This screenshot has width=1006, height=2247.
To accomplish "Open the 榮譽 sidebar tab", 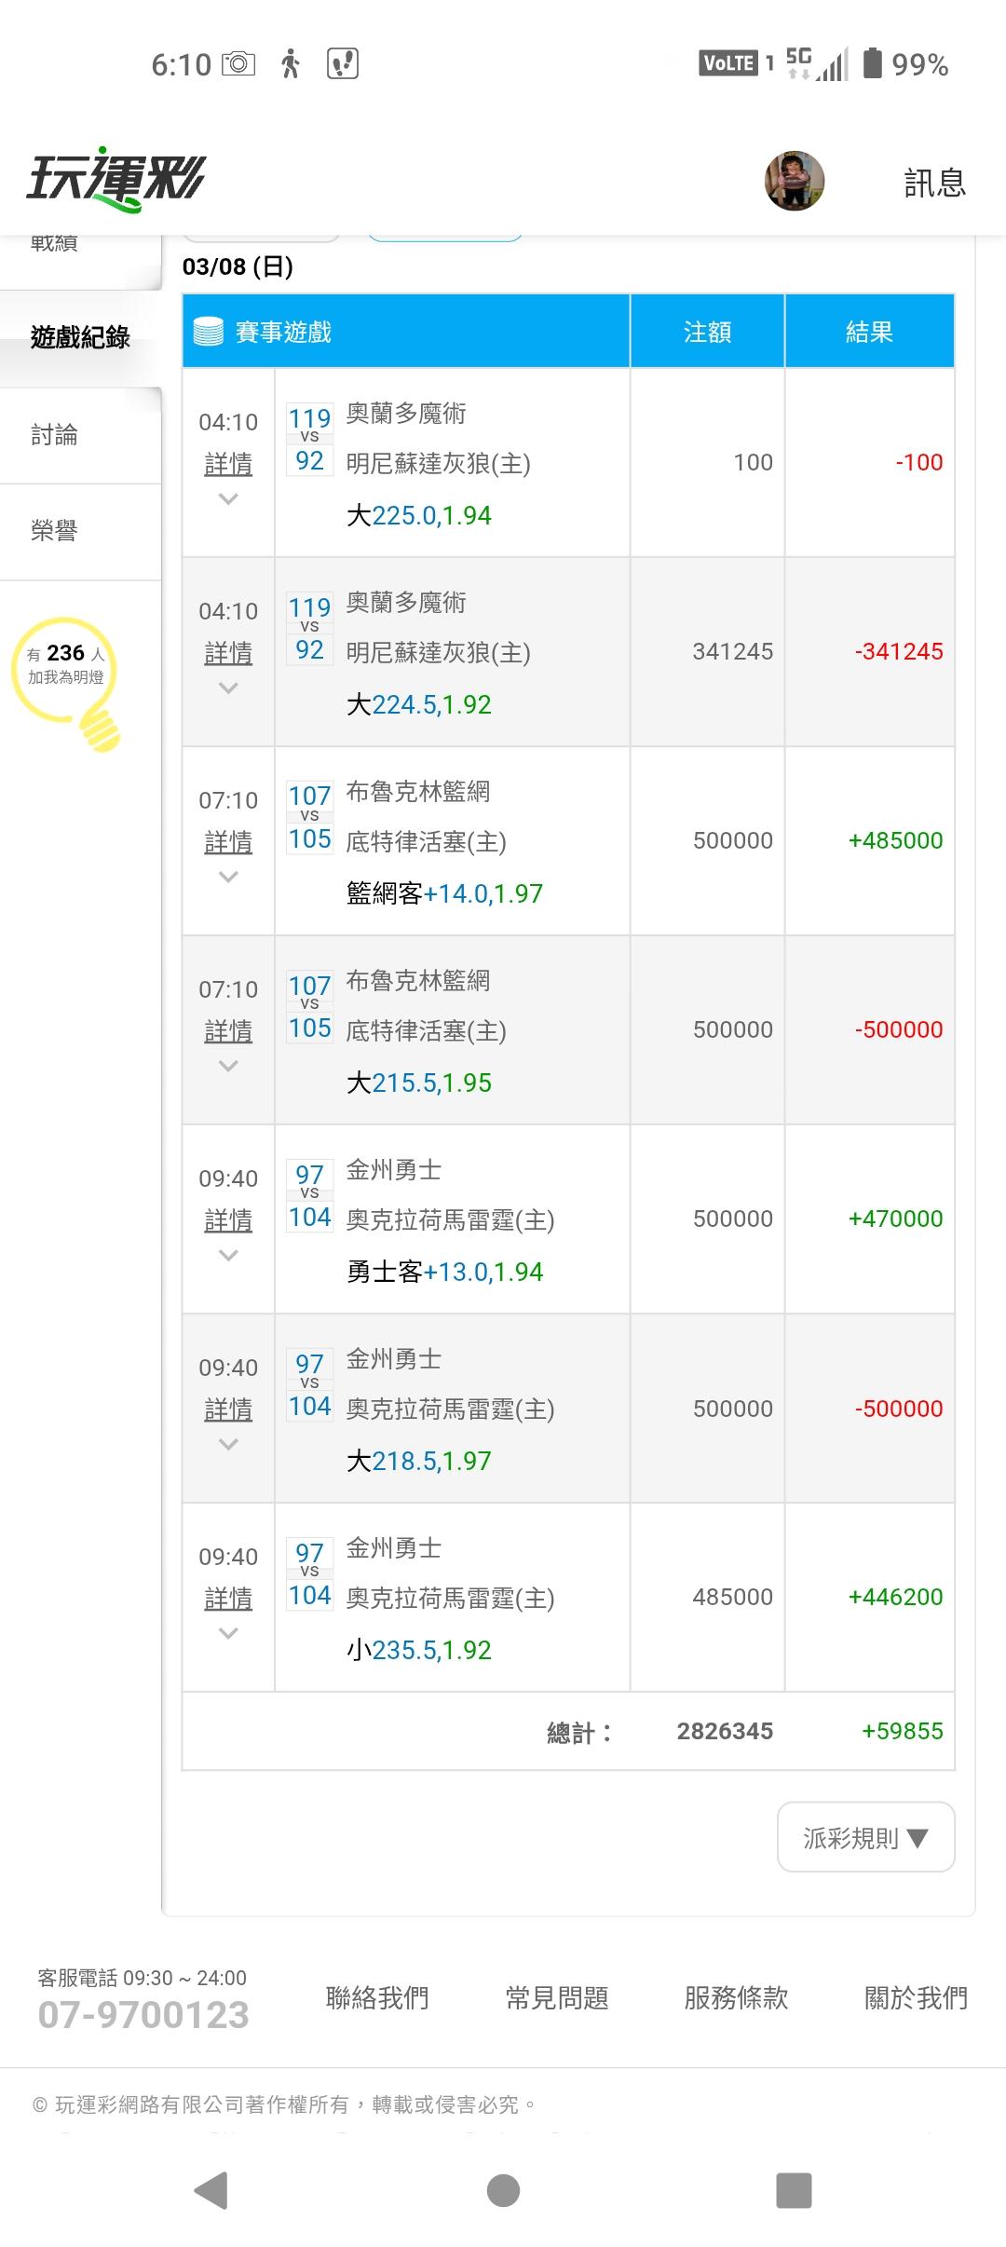I will (54, 531).
